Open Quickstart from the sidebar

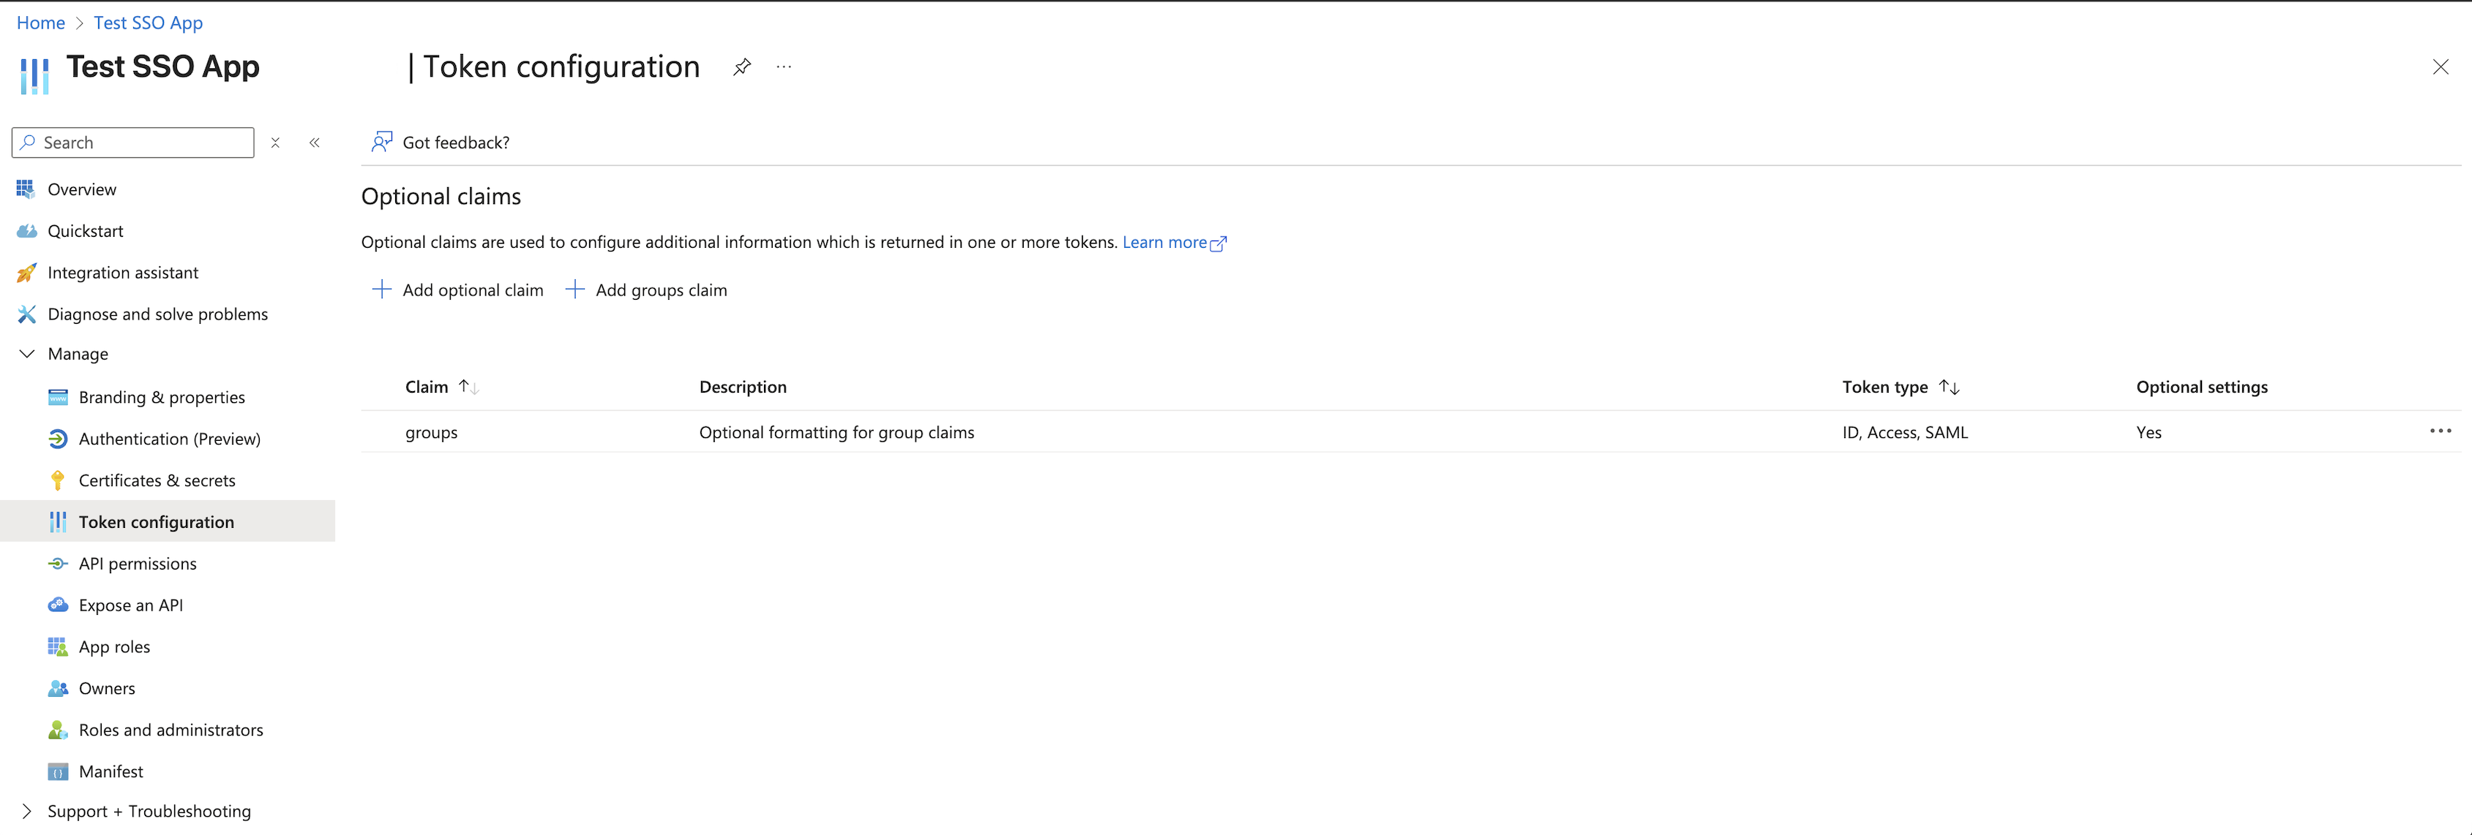point(86,231)
